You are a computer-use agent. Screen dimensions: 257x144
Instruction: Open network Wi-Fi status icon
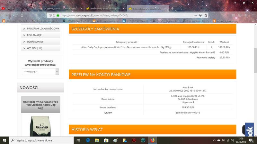[228, 140]
